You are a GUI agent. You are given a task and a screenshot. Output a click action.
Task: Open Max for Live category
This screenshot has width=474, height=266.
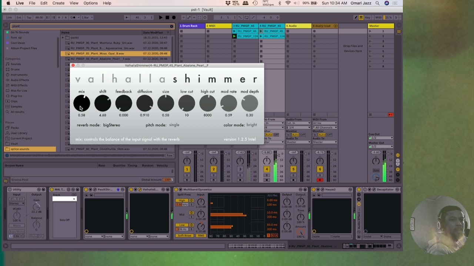(19, 91)
